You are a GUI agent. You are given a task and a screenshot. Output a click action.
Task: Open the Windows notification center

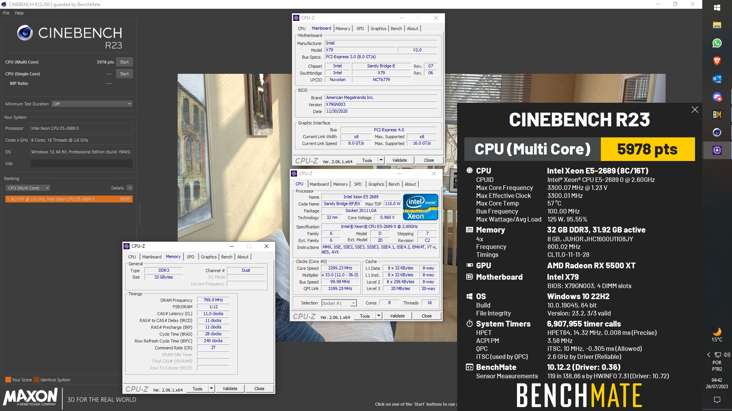point(717,400)
